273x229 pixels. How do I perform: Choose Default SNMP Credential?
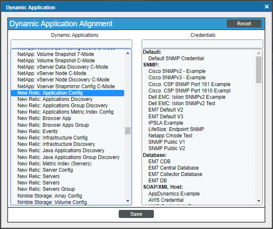click(176, 59)
